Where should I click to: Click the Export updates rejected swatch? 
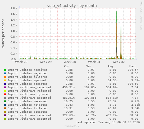coord(5,105)
